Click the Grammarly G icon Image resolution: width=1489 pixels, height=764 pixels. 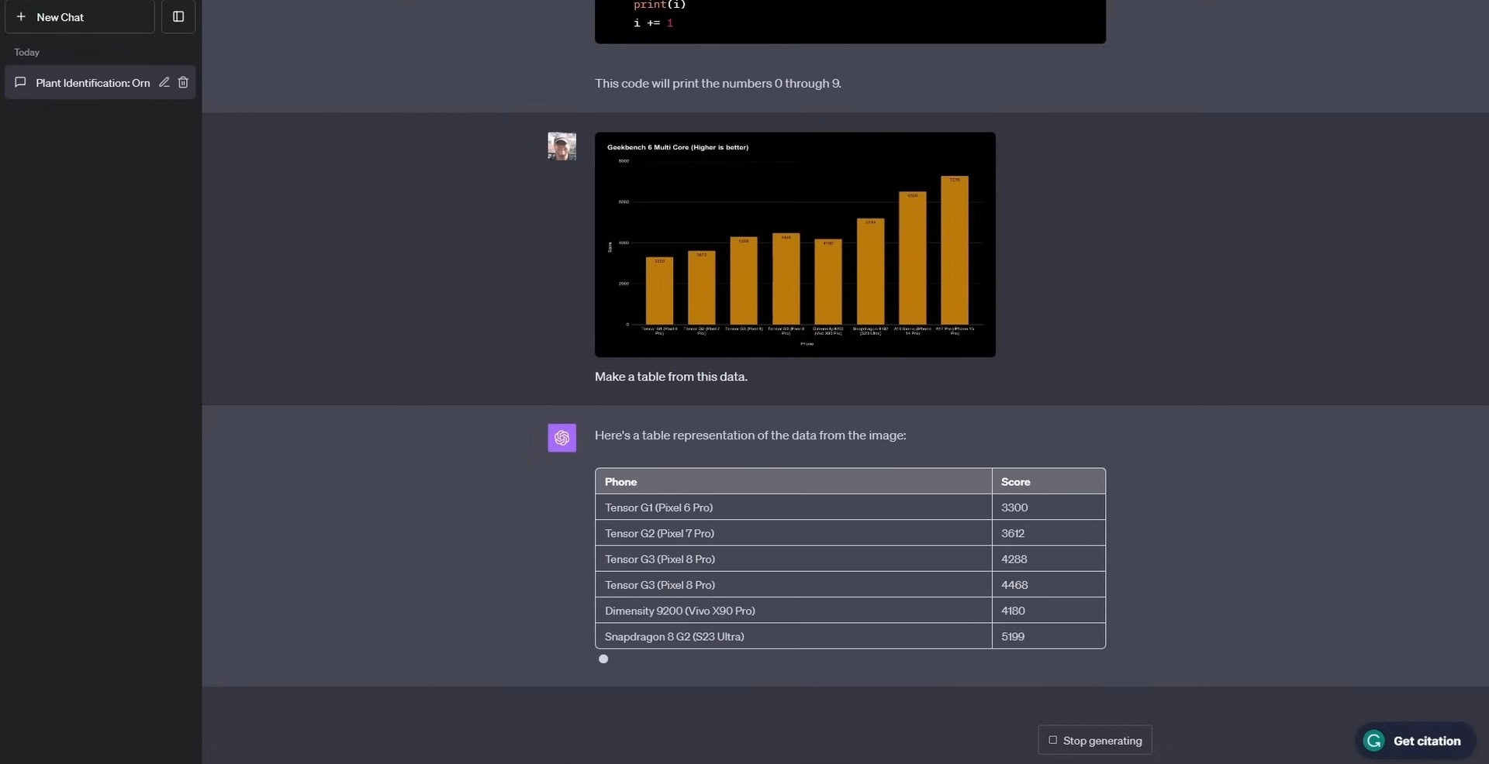1374,741
